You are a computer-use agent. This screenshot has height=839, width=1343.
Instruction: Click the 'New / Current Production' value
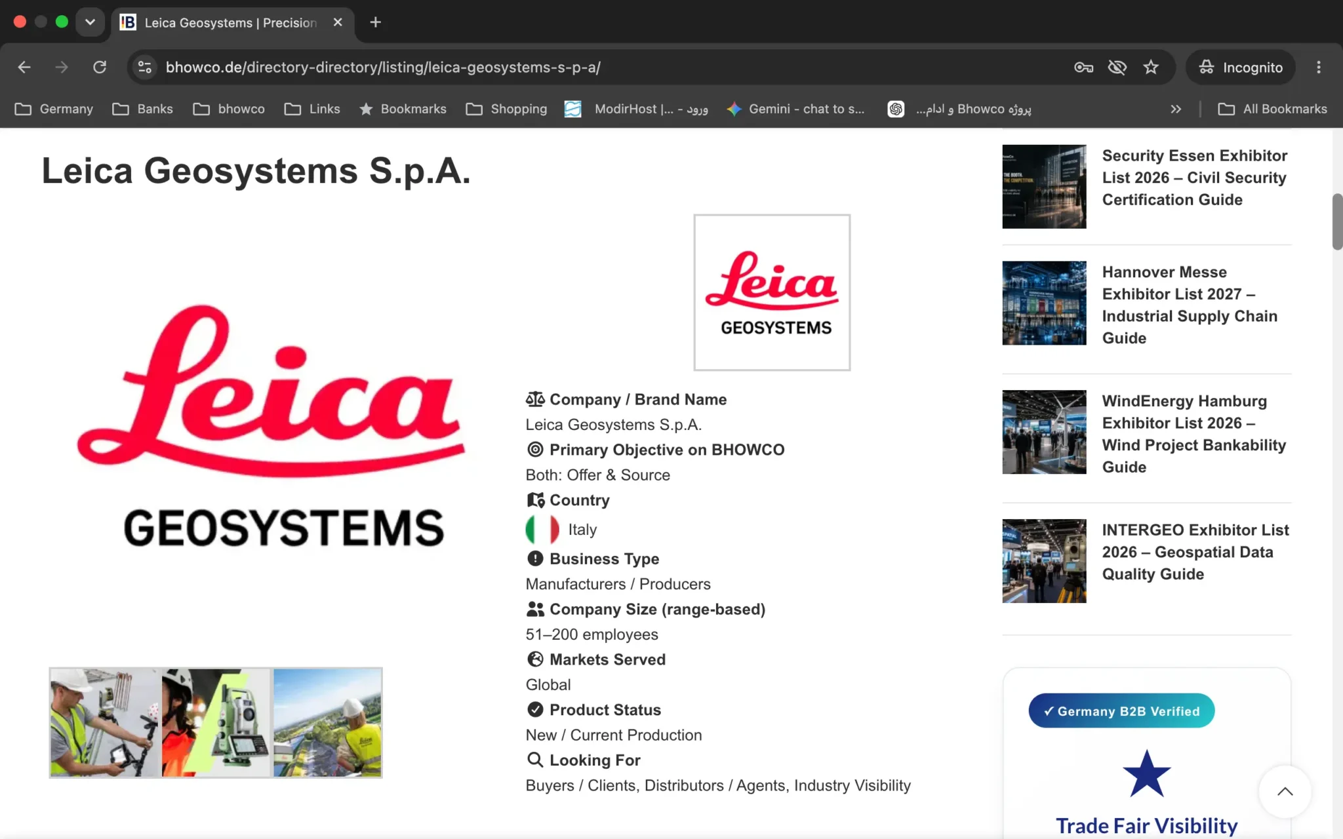tap(613, 735)
